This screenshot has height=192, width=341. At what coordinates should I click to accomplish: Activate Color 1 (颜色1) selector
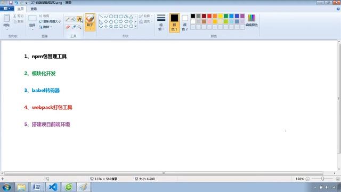tap(174, 22)
